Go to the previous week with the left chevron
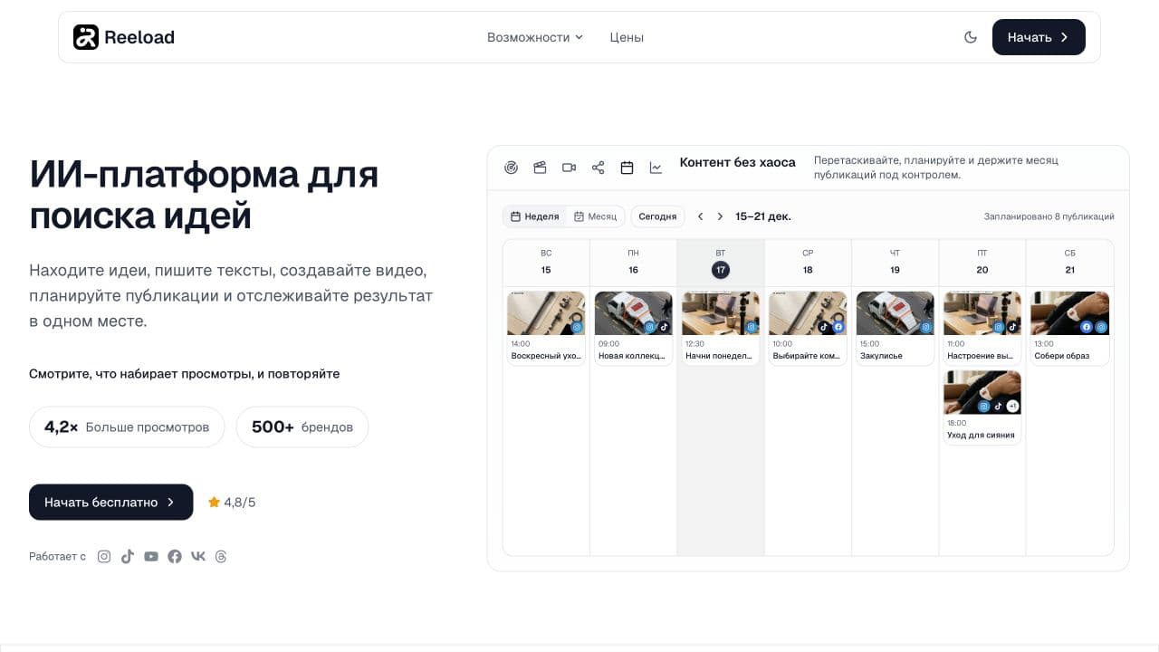The image size is (1159, 652). (x=700, y=216)
